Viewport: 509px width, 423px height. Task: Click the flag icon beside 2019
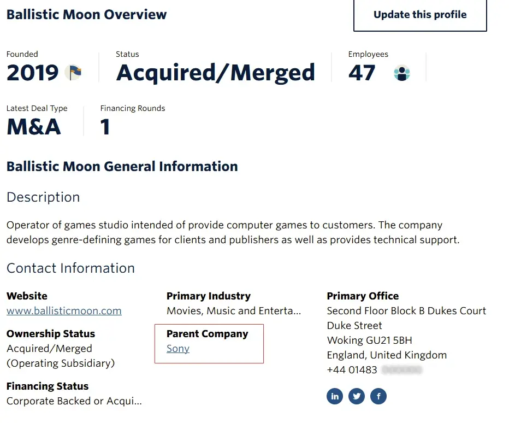pos(73,73)
